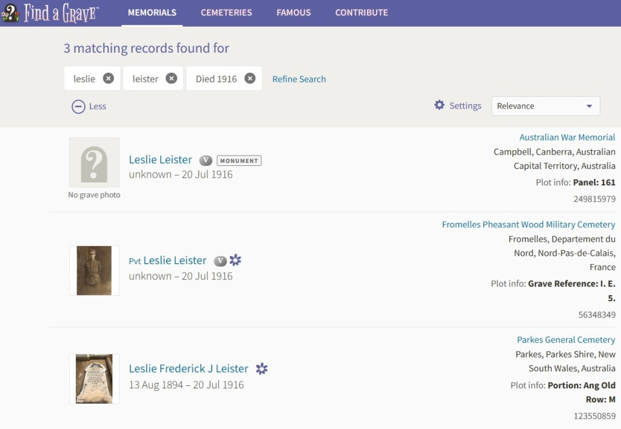
Task: Click 'Panel: 161' plot info
Action: 594,182
